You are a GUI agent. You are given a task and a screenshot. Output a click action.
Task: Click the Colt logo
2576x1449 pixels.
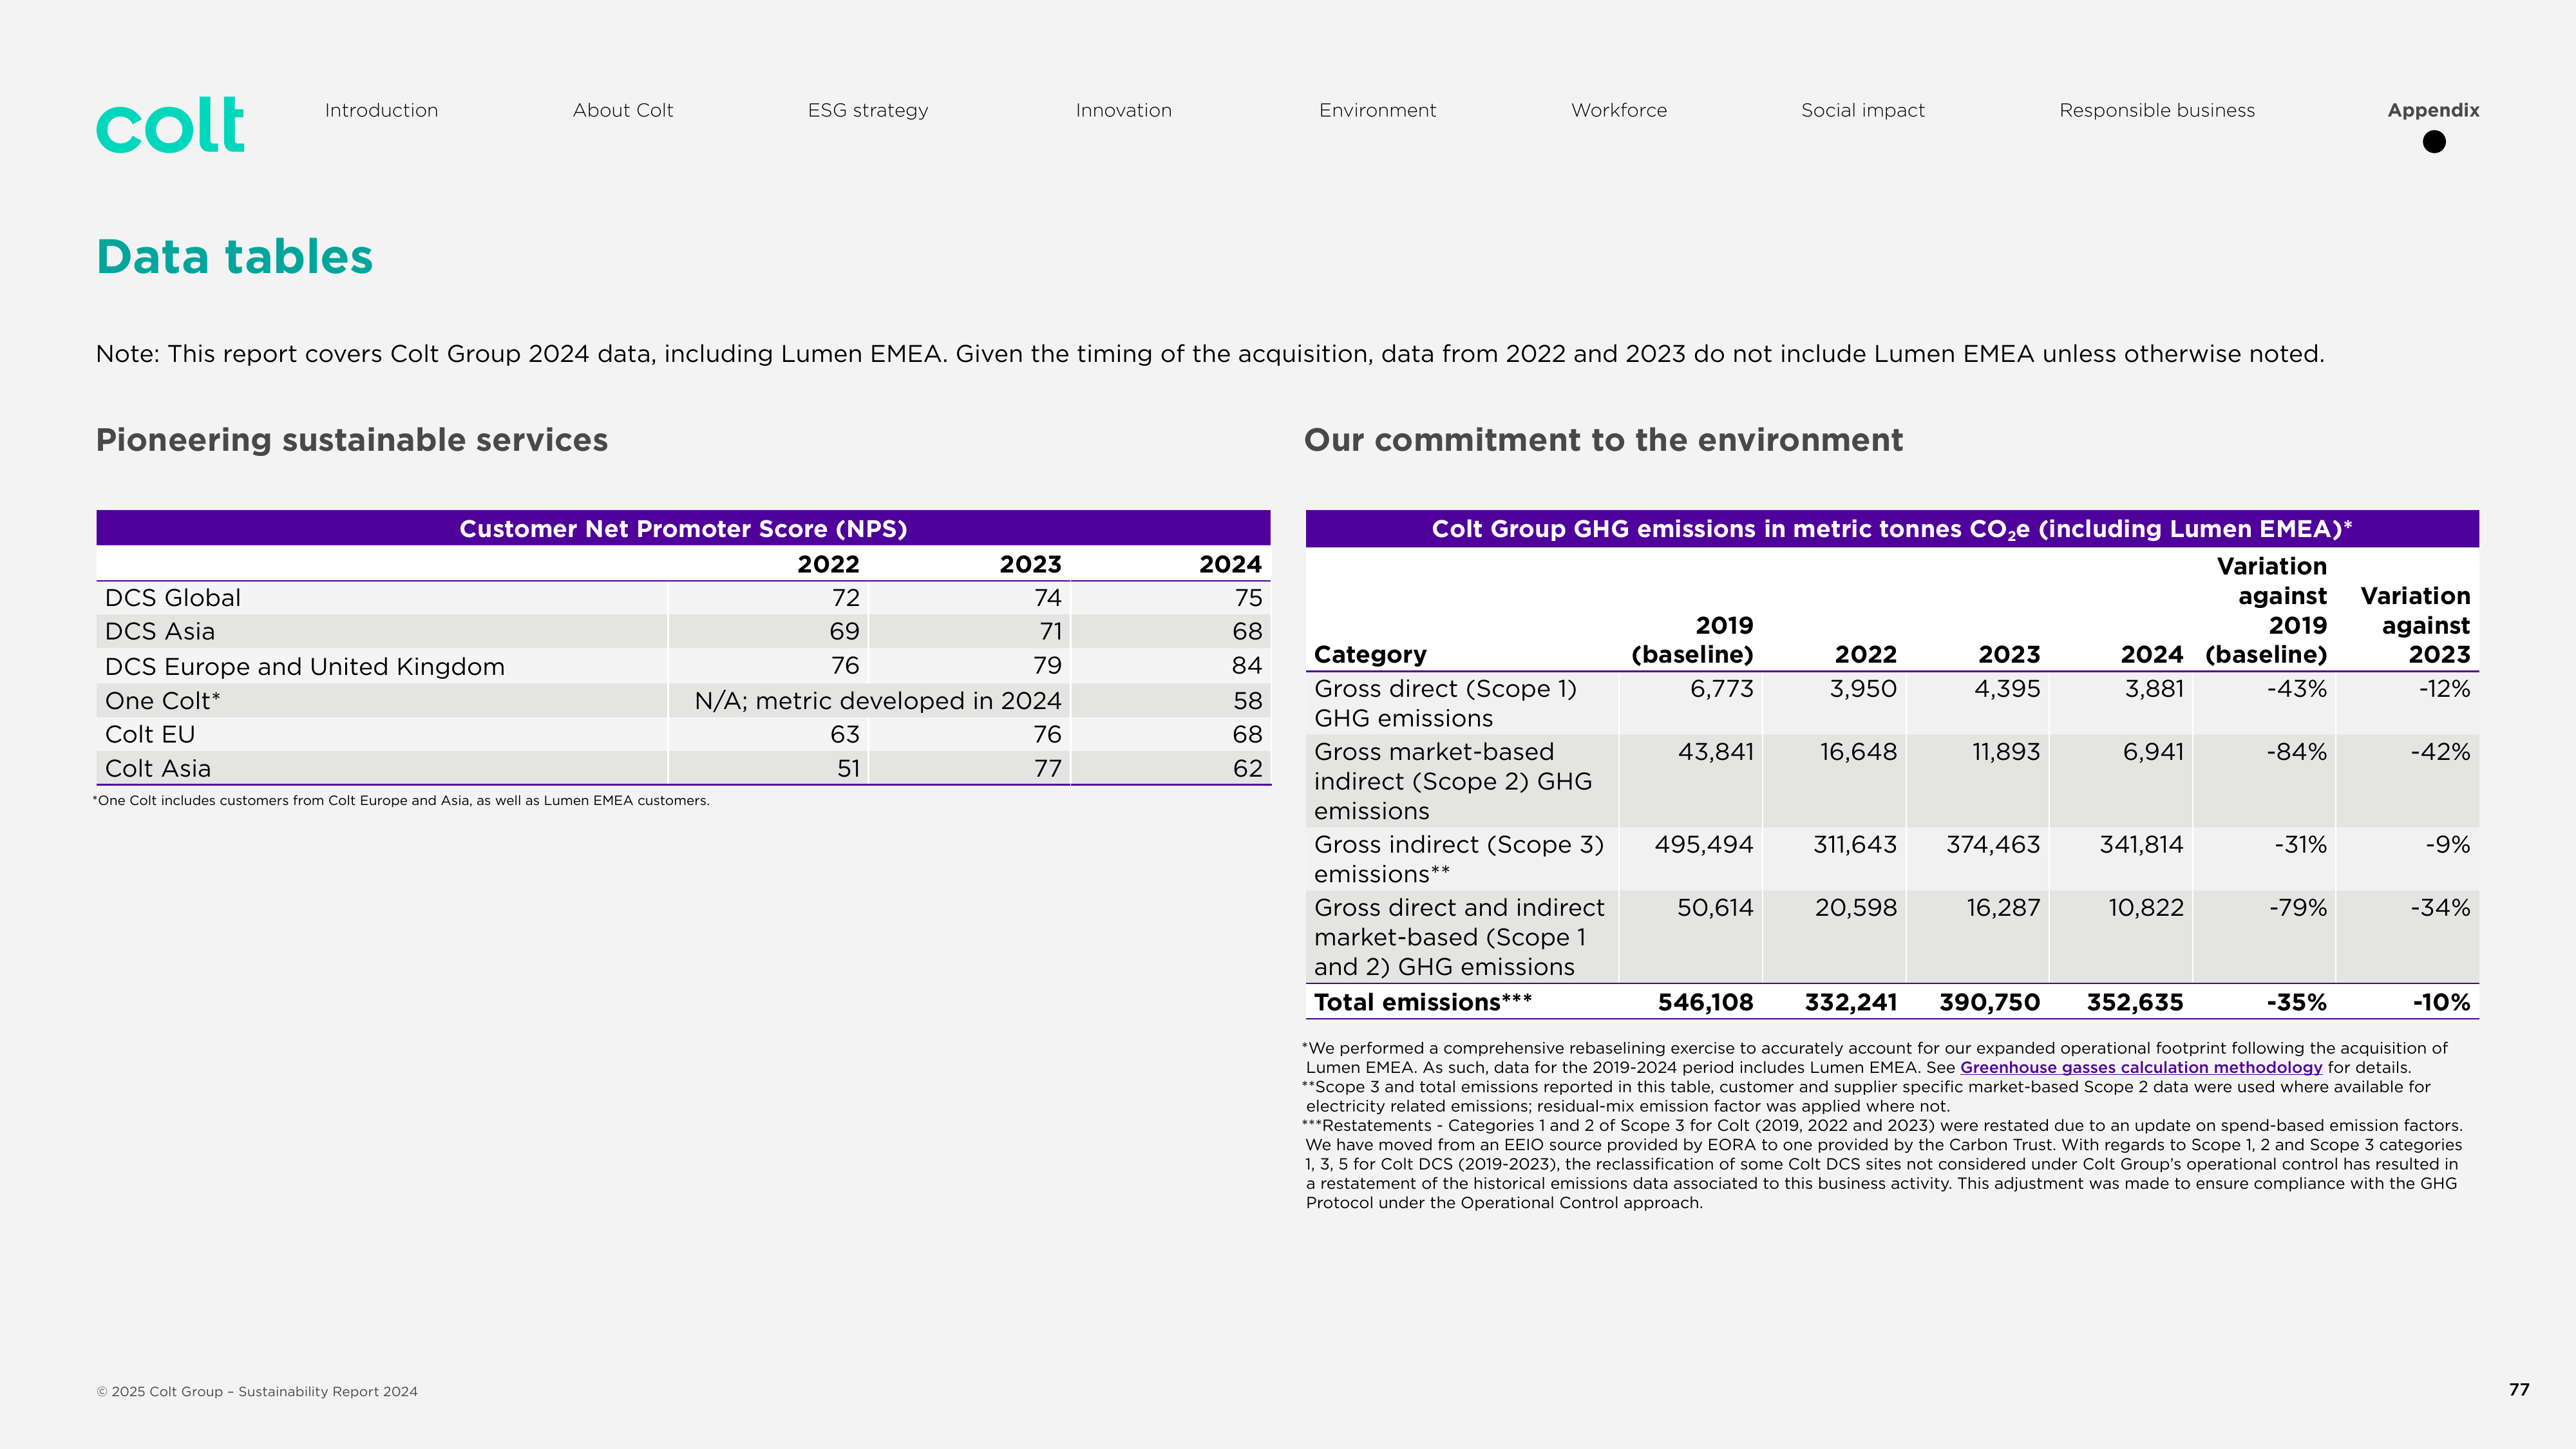tap(170, 125)
